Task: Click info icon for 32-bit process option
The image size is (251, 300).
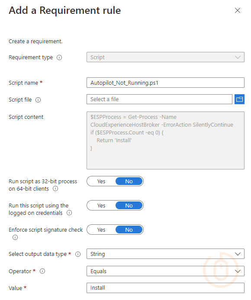Action: [x=55, y=188]
